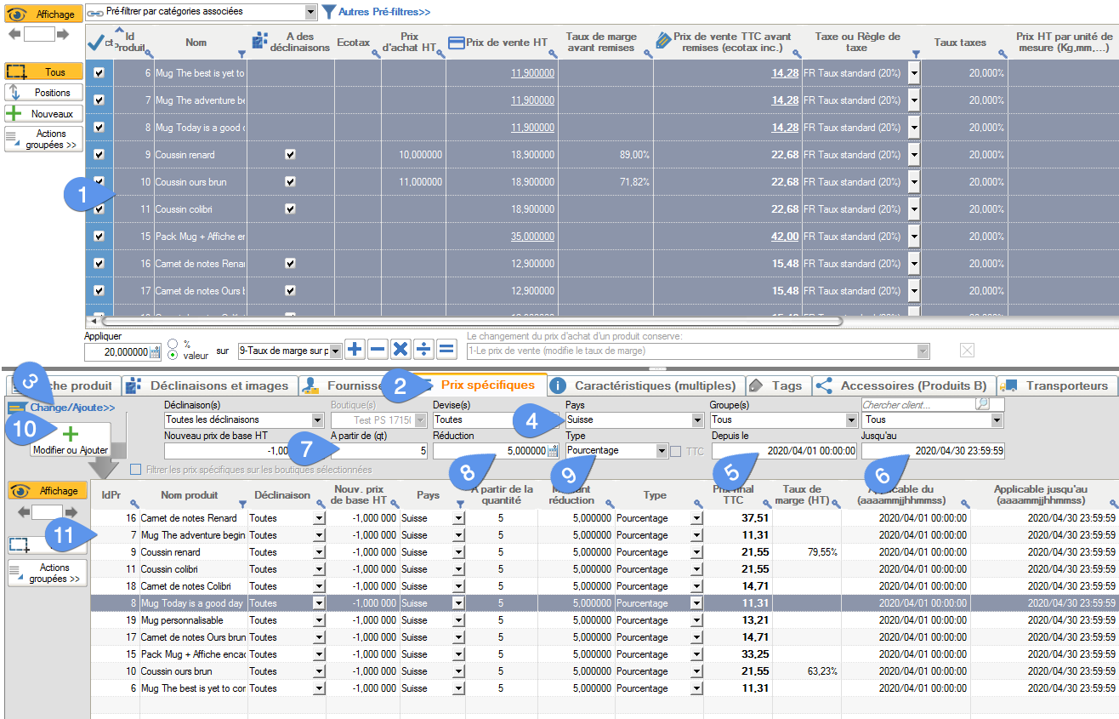
Task: Open Toutes les déclinaisons dropdown
Action: (318, 419)
